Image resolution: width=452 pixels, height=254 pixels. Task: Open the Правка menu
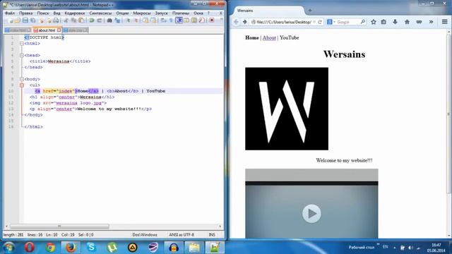[x=25, y=13]
